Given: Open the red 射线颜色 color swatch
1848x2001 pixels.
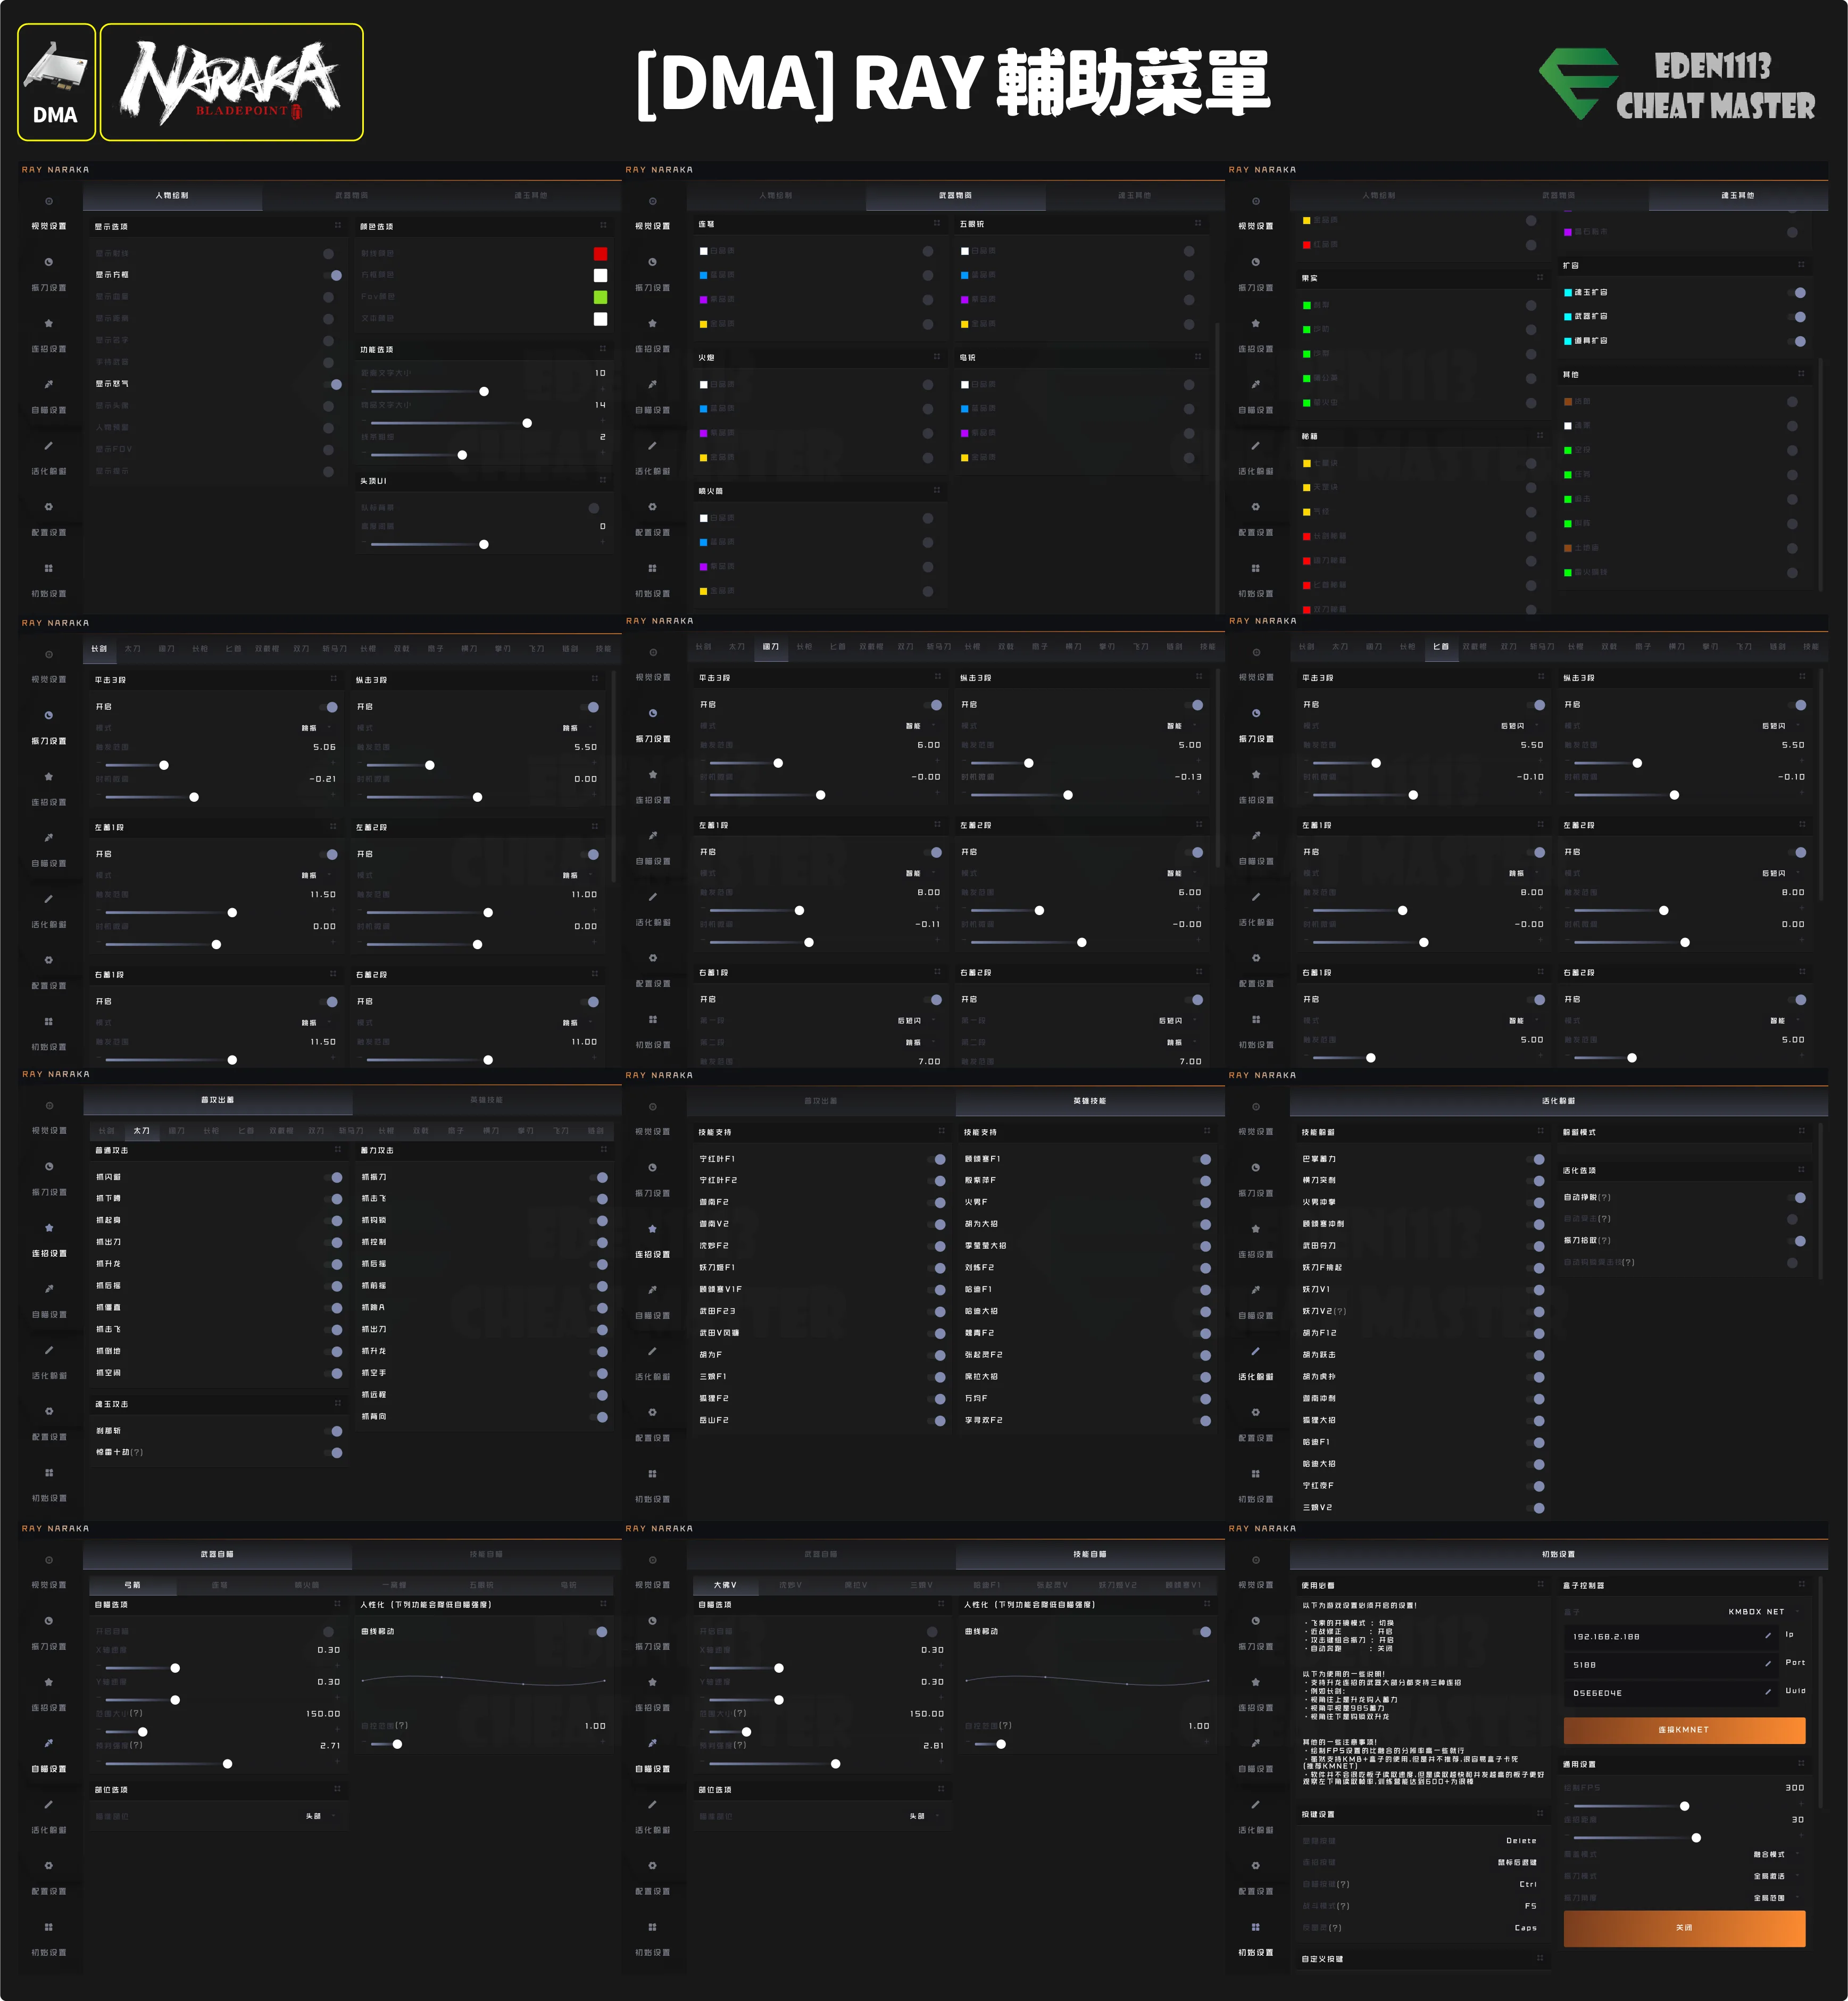Looking at the screenshot, I should (600, 254).
